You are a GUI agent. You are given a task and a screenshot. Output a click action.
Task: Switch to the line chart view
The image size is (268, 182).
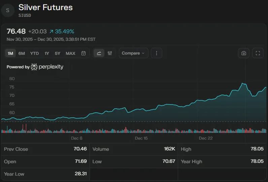click(99, 53)
